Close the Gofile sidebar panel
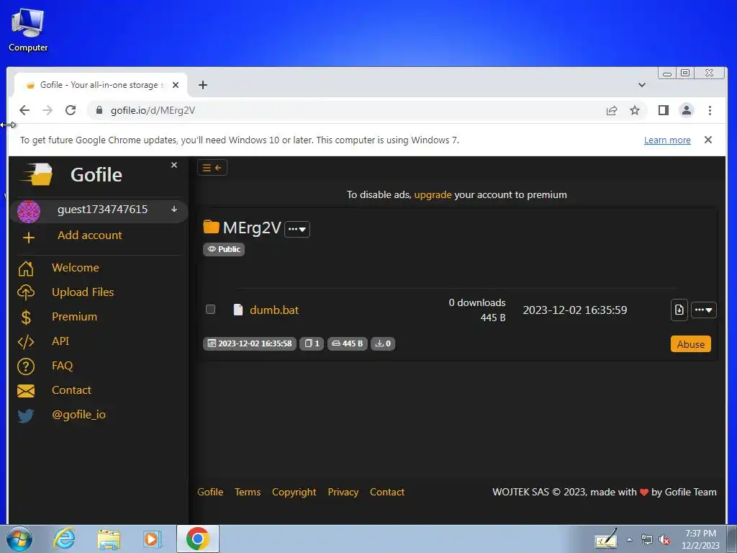This screenshot has width=737, height=553. [x=174, y=165]
